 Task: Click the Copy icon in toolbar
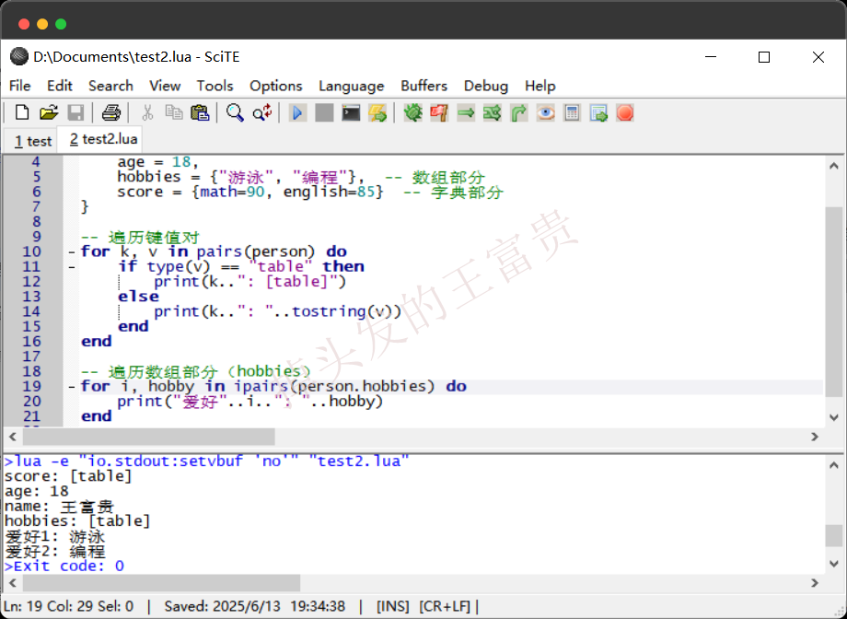point(173,113)
